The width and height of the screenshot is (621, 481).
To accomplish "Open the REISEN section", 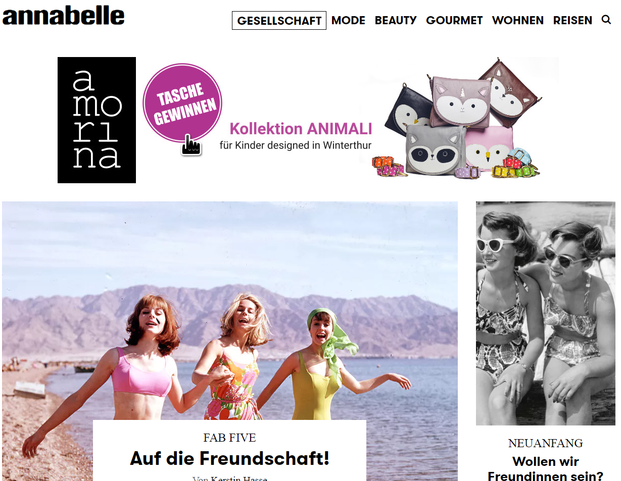I will (x=572, y=21).
